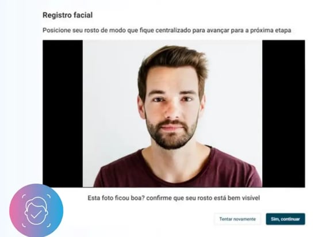Click the check mark inside face icon
The image size is (322, 237).
(x=36, y=214)
